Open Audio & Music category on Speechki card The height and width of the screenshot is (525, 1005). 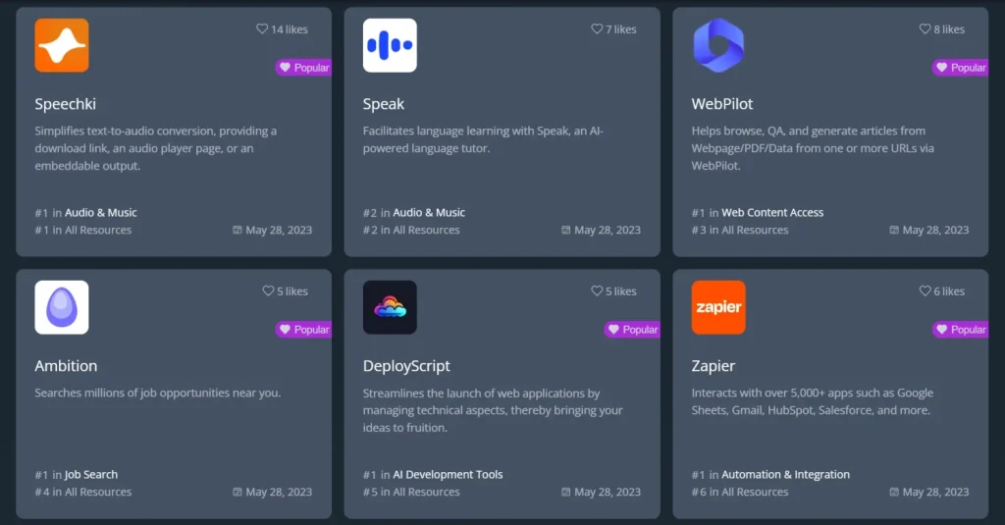101,212
